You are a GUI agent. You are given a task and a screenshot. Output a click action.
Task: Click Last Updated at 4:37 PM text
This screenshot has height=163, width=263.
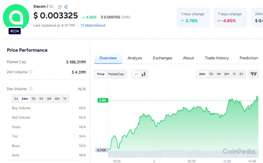click(x=54, y=26)
